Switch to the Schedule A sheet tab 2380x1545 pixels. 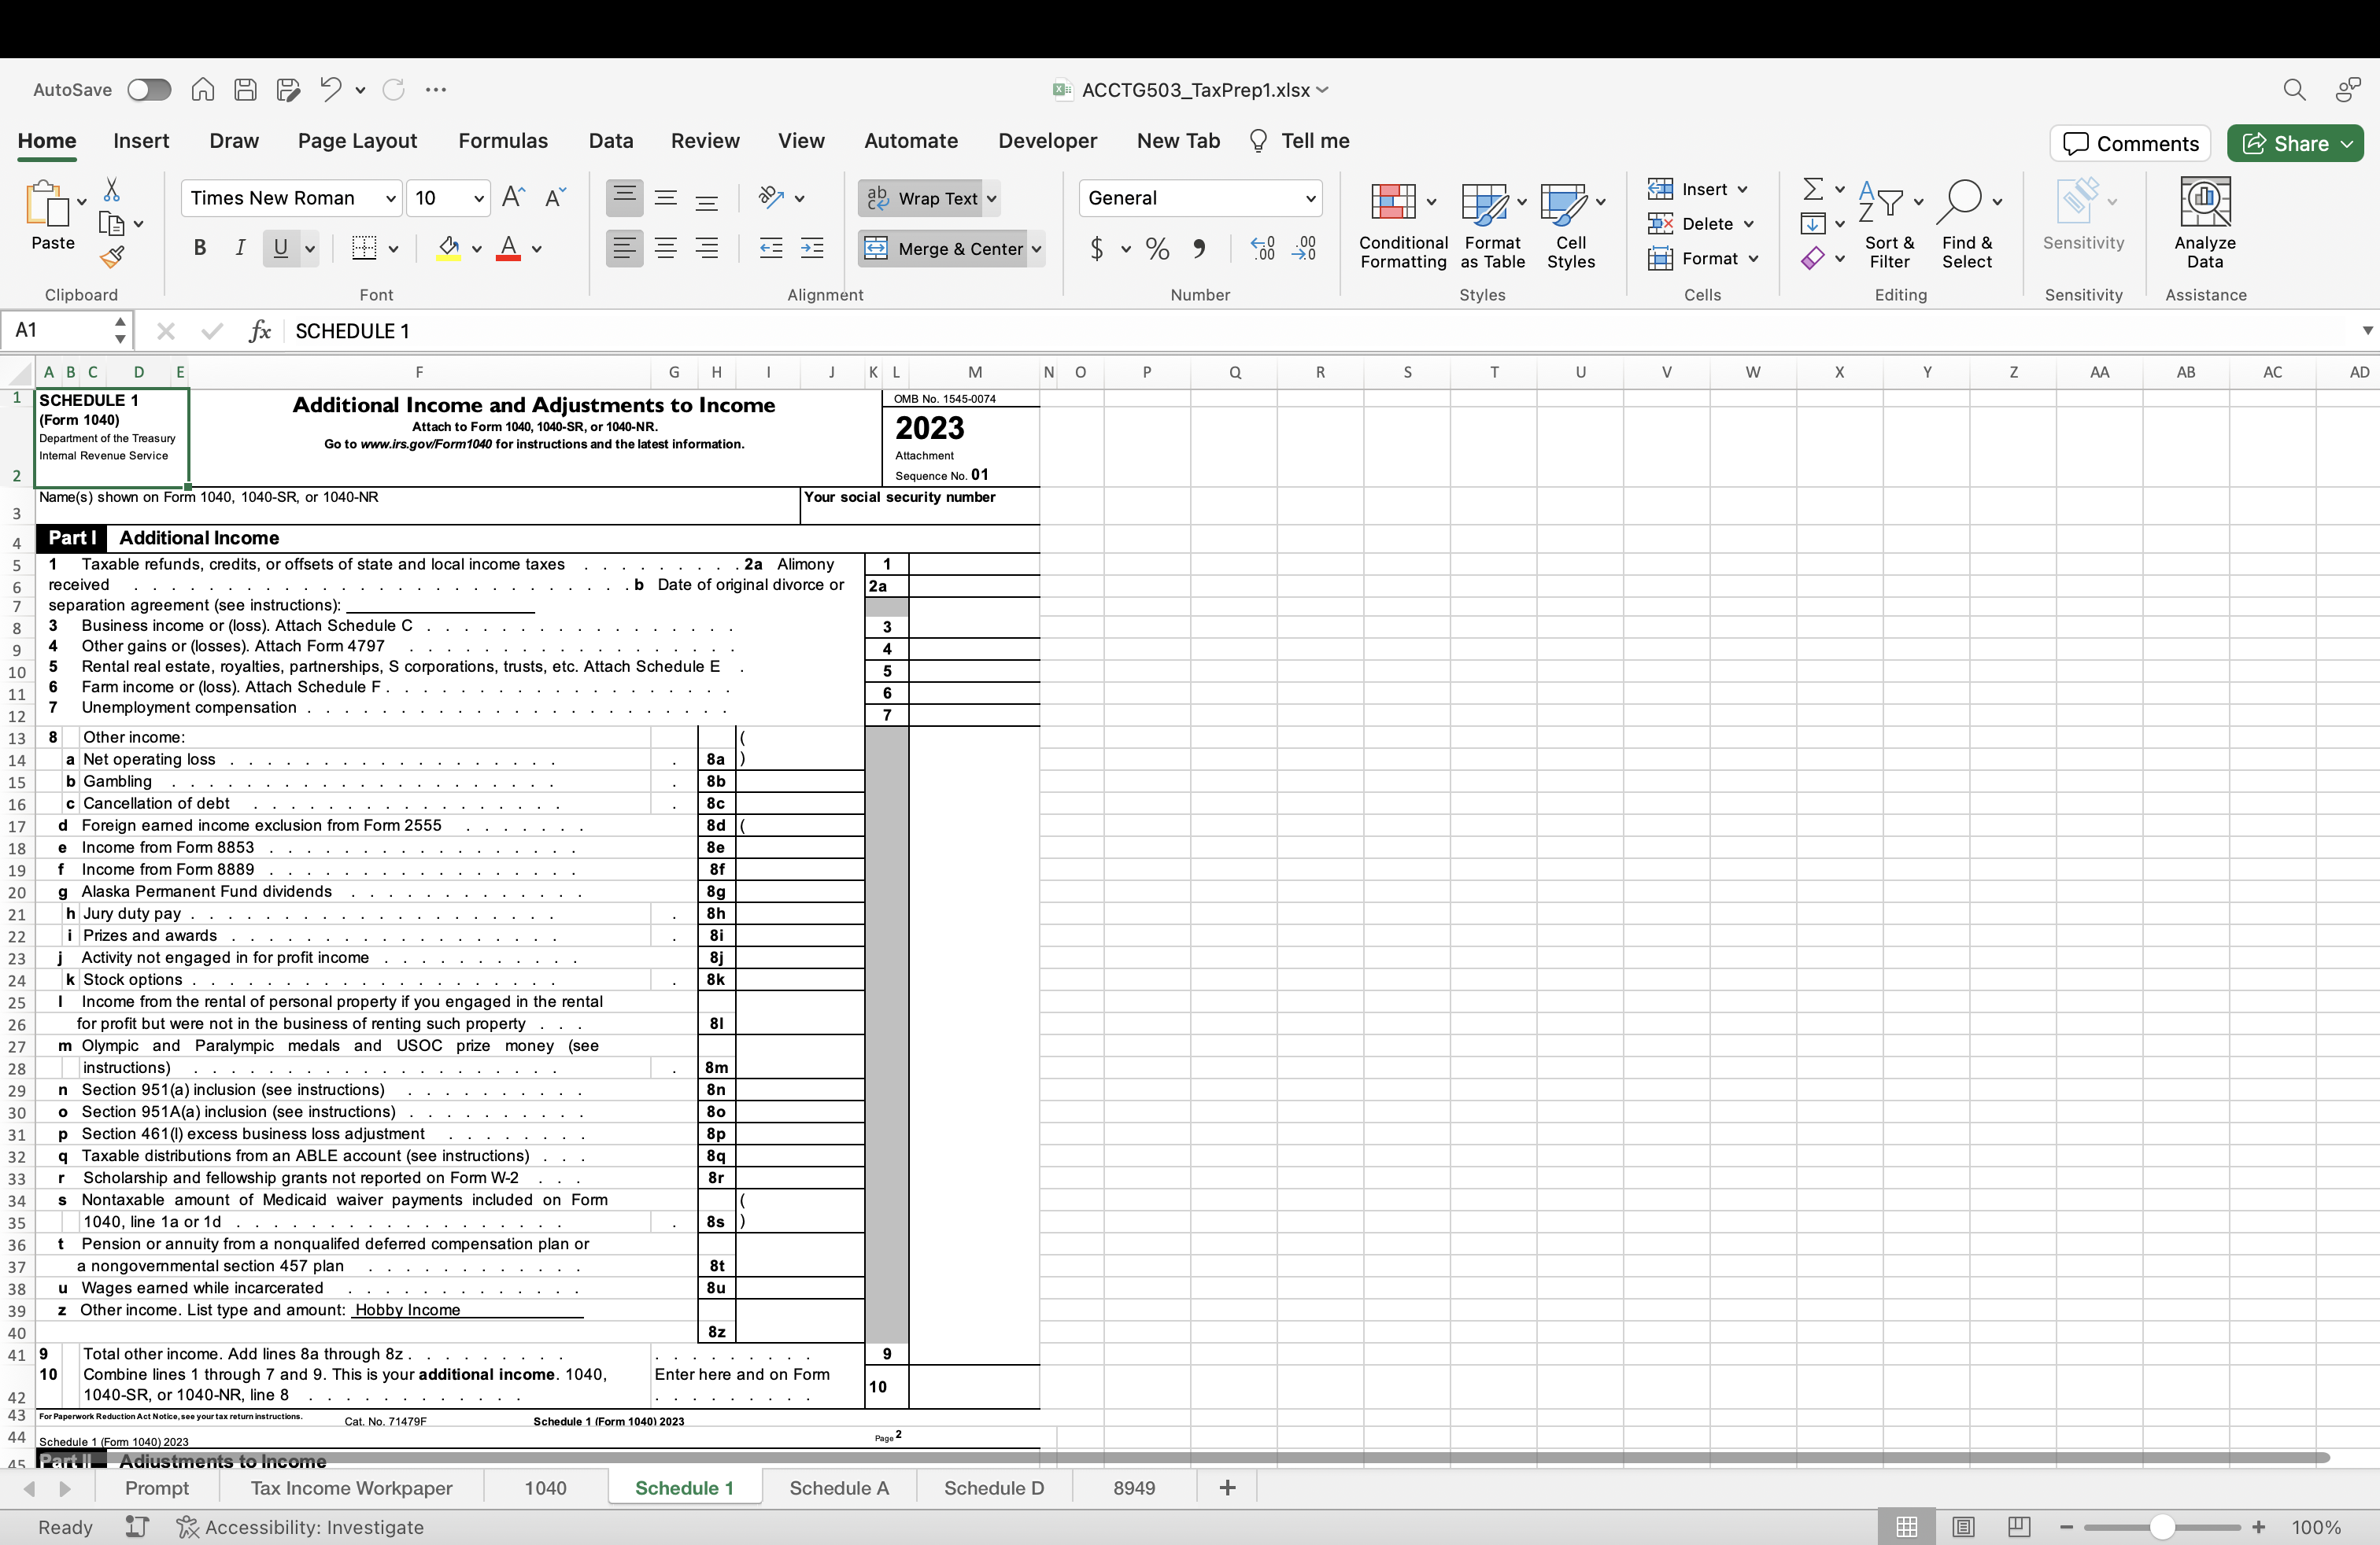(x=838, y=1488)
